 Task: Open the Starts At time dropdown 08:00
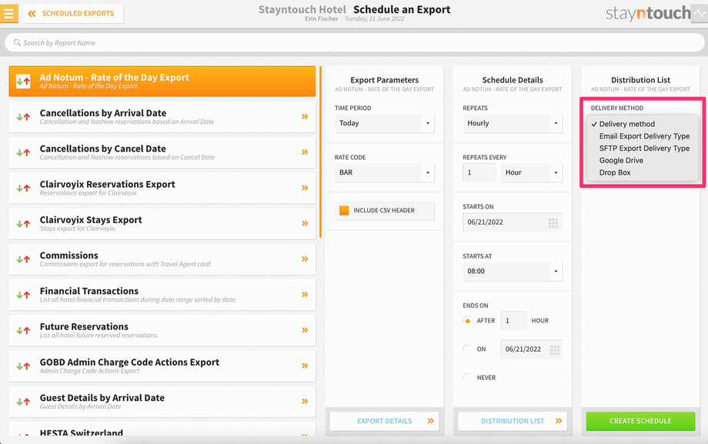pos(513,272)
